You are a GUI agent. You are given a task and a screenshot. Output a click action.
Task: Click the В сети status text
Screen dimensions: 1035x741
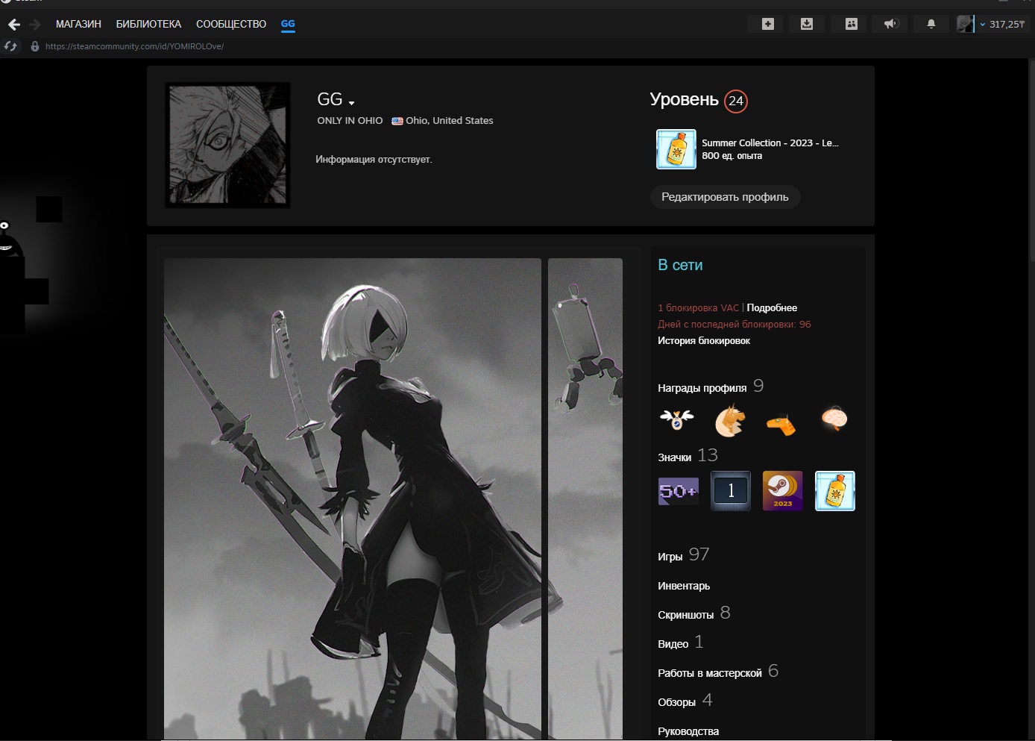(680, 265)
